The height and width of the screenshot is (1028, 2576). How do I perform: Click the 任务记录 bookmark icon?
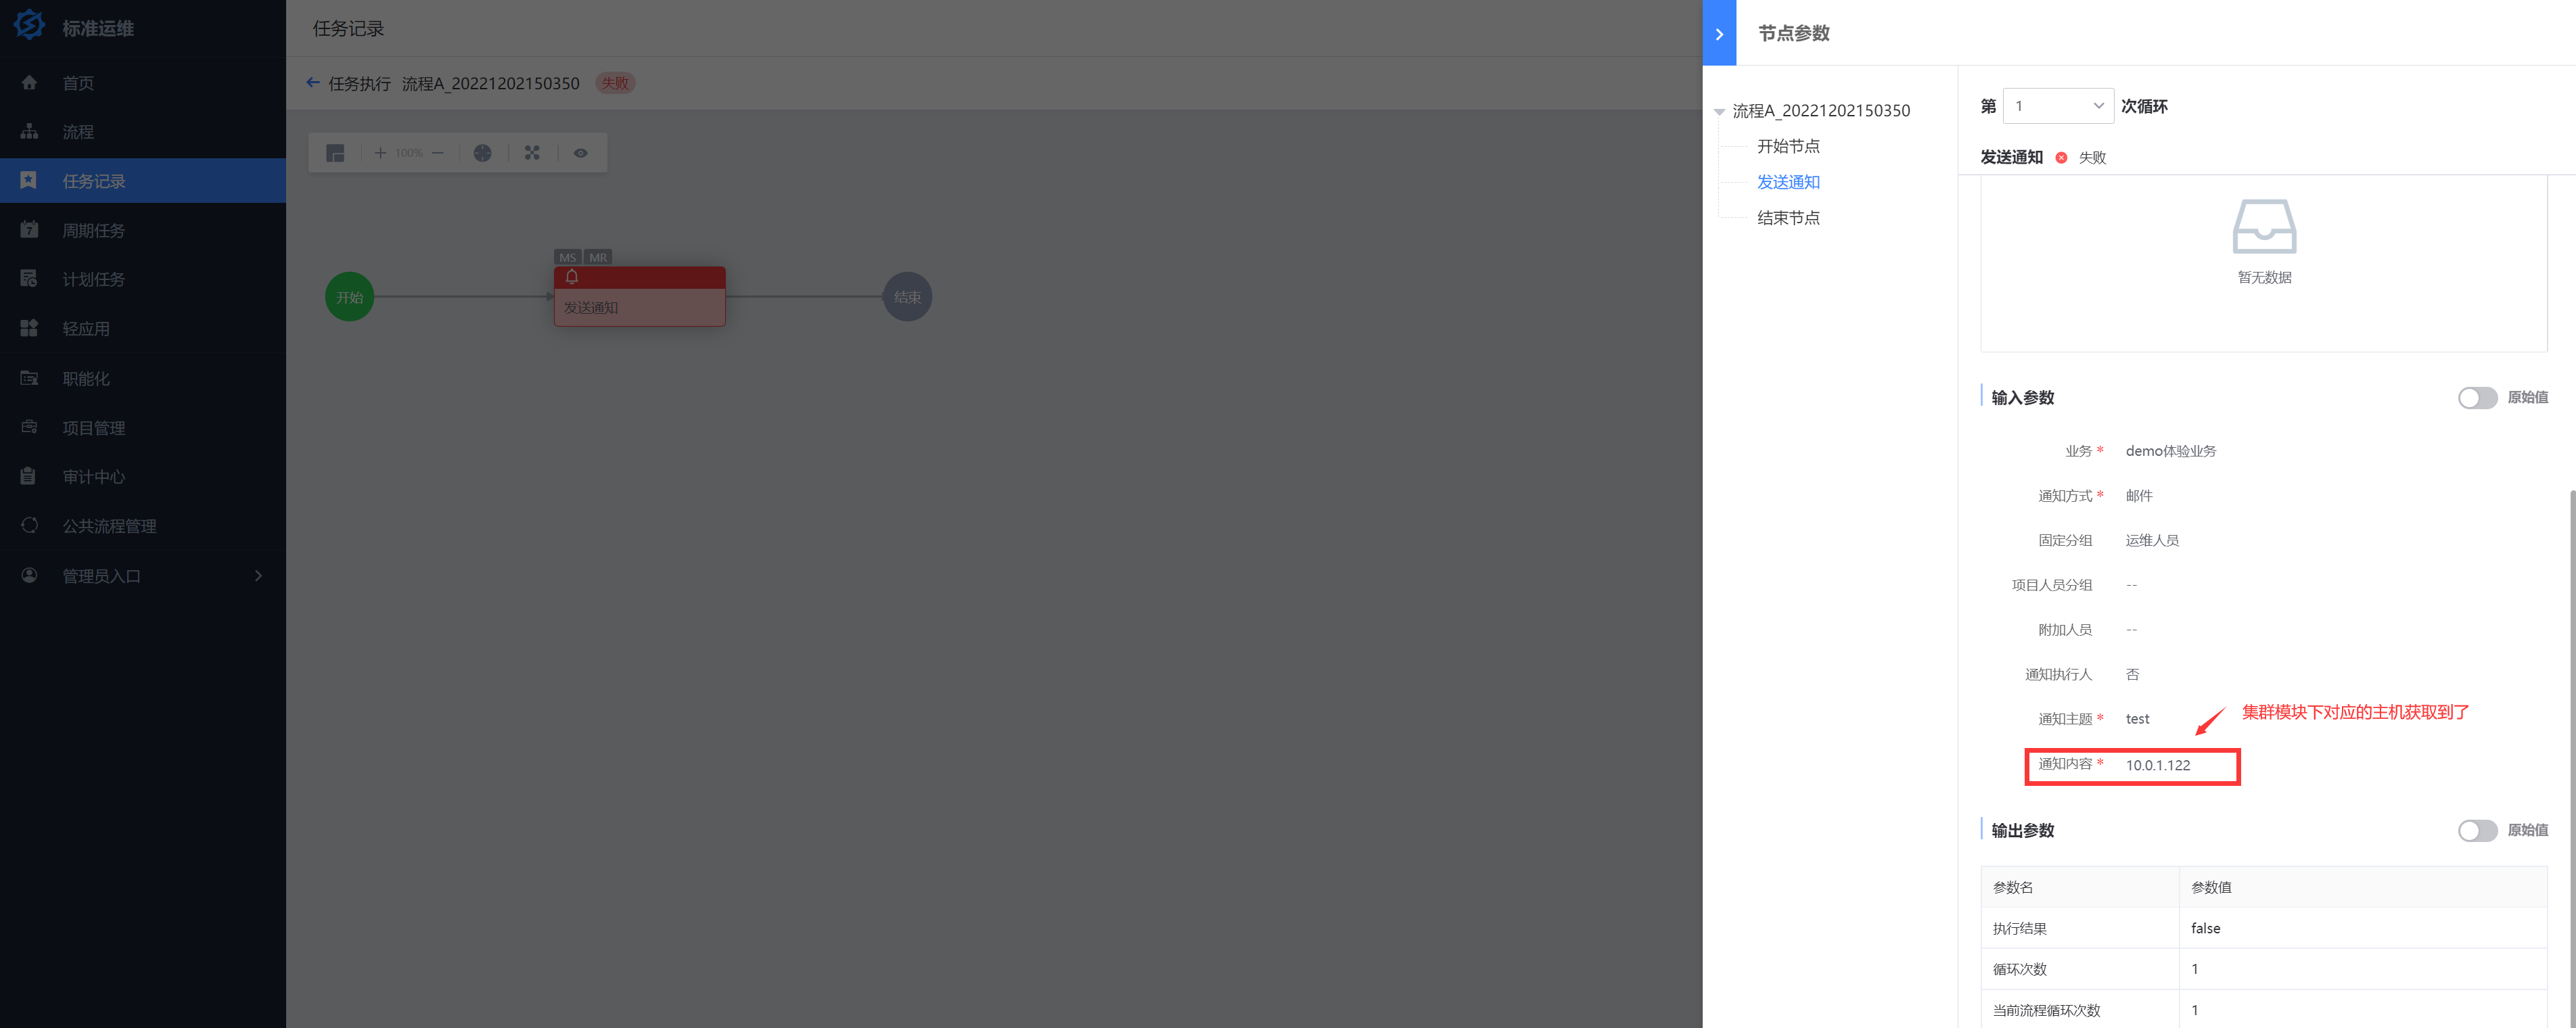click(29, 180)
